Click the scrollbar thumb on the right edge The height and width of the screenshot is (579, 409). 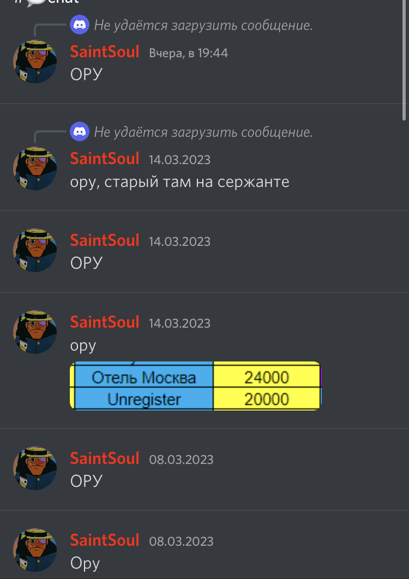coord(404,59)
